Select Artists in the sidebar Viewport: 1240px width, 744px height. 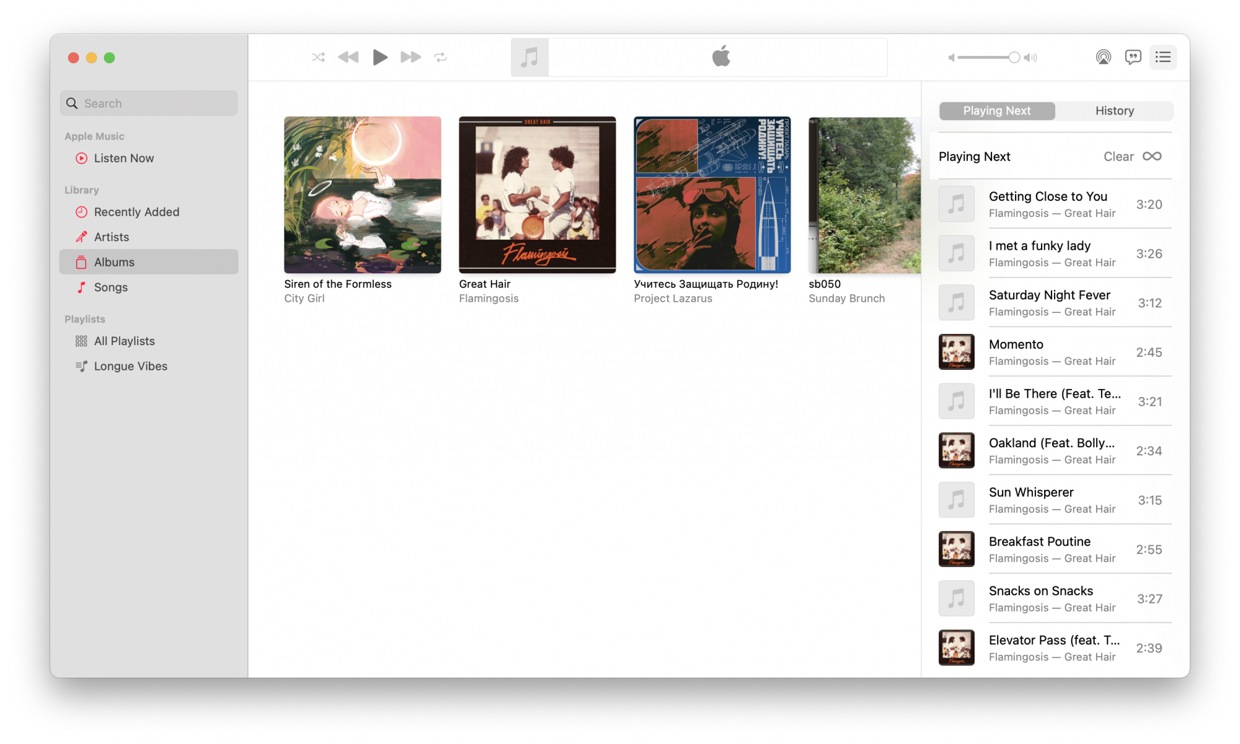(x=149, y=237)
